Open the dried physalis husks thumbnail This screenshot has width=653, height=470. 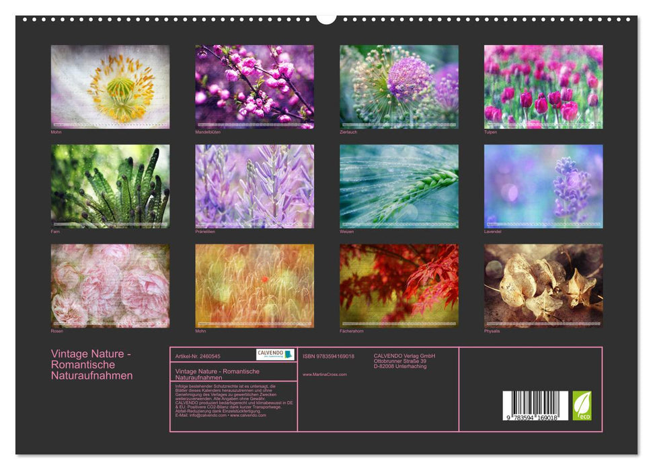coord(543,286)
